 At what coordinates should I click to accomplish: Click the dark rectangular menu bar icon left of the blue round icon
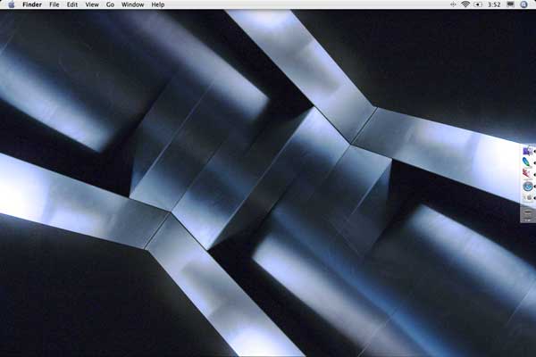coord(510,4)
